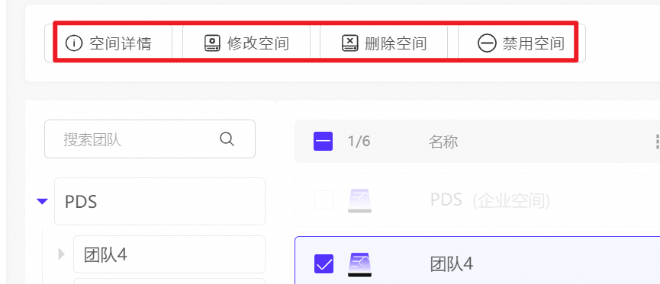
Task: Expand the 团队4 tree node arrow
Action: click(62, 254)
